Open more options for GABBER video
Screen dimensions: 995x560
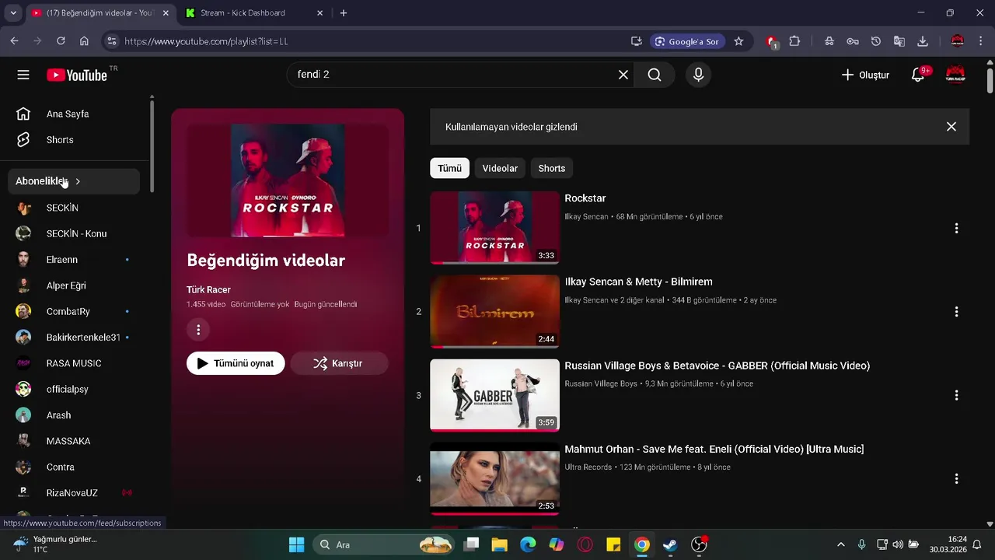click(956, 395)
